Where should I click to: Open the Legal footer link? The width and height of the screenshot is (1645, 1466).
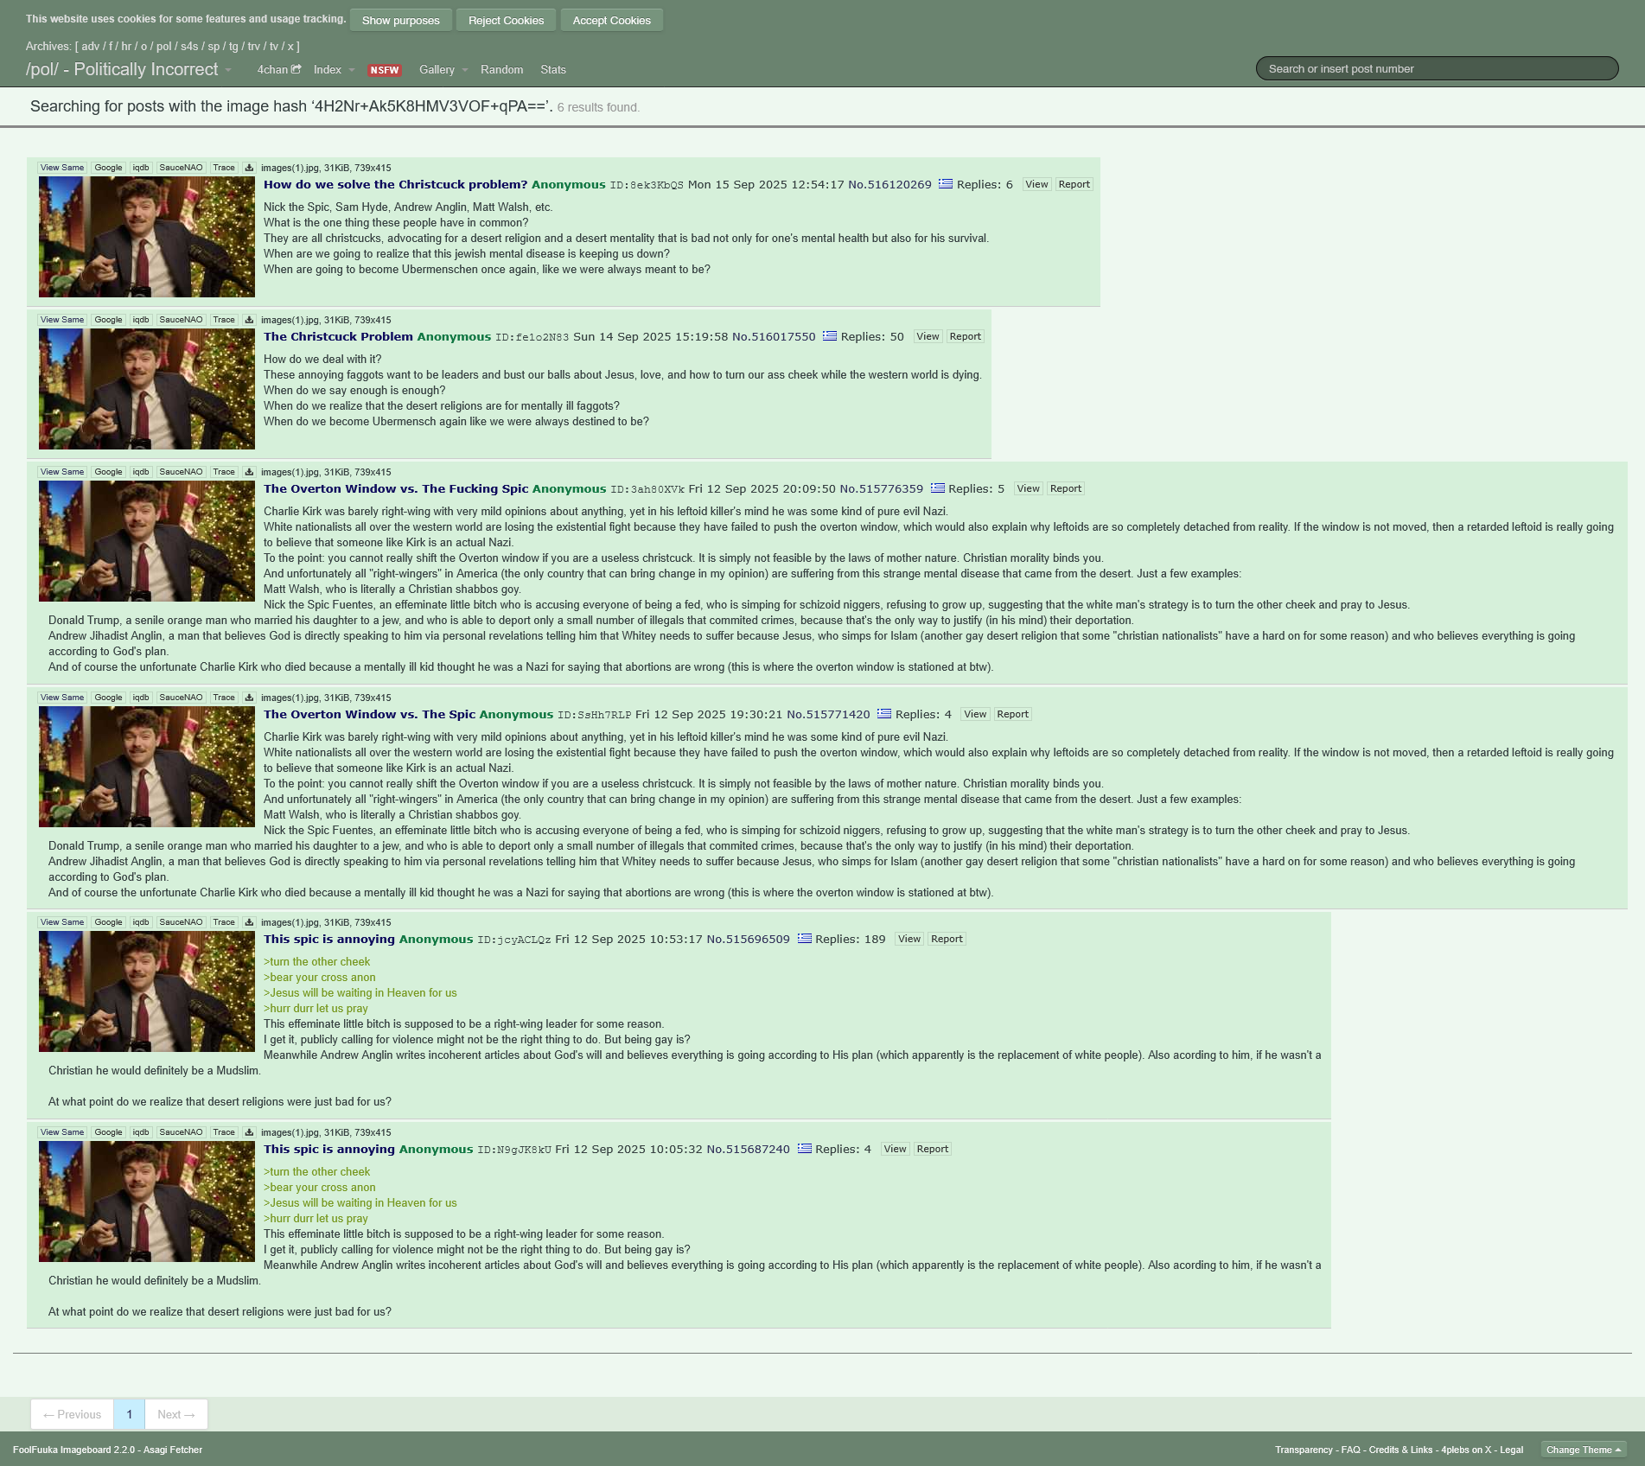(1511, 1450)
